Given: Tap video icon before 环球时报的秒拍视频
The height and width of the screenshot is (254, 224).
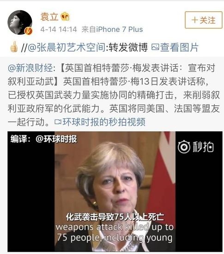Looking at the screenshot, I should pyautogui.click(x=58, y=122).
